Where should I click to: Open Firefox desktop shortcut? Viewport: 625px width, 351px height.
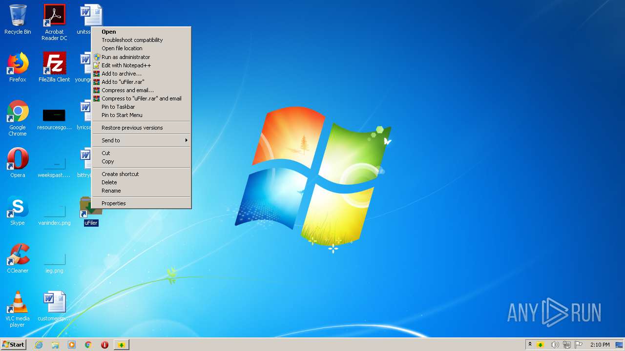pyautogui.click(x=18, y=67)
